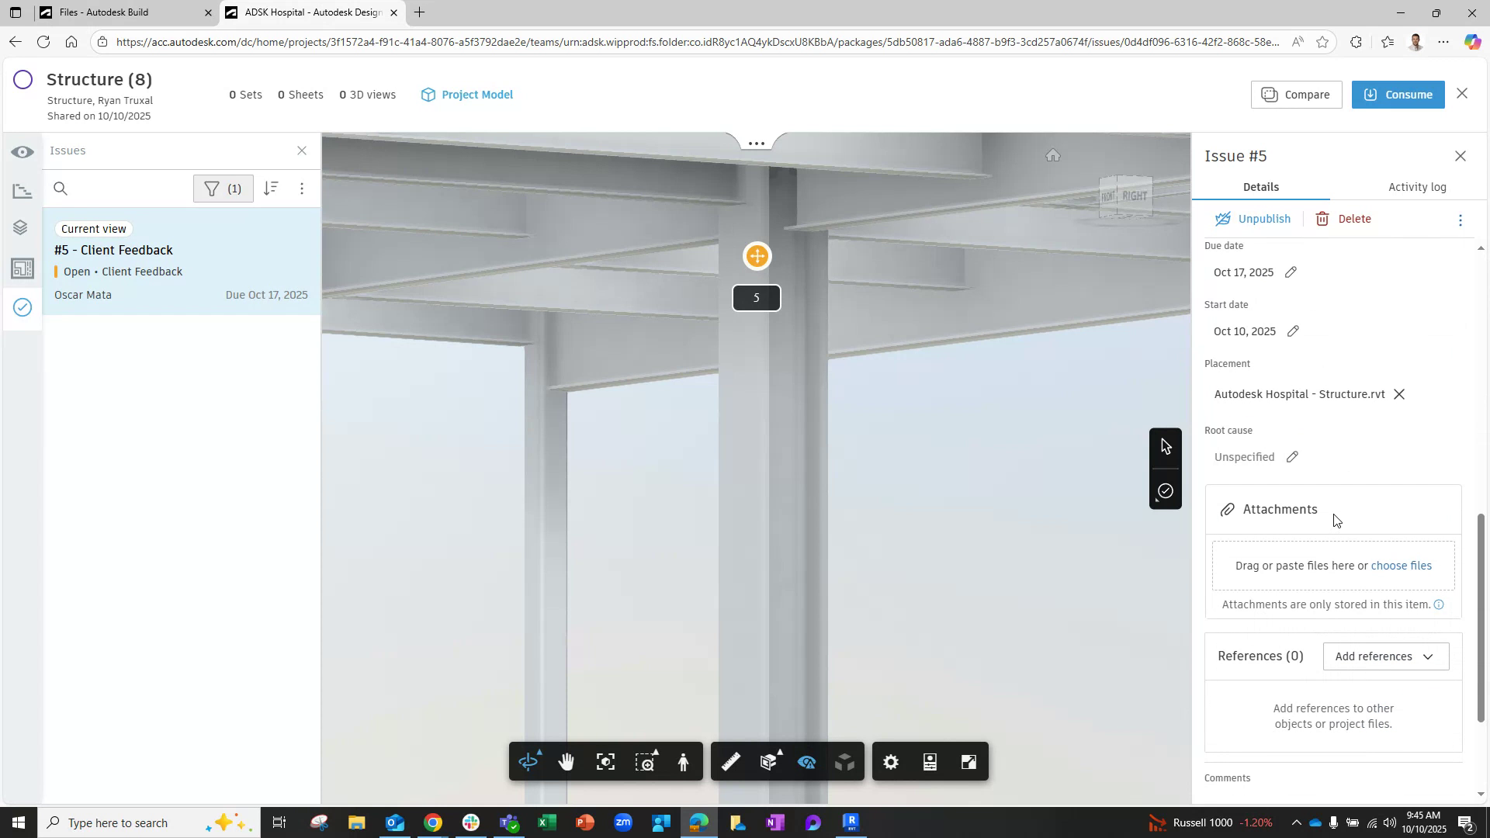Open viewer settings gear
The height and width of the screenshot is (838, 1490).
tap(890, 761)
